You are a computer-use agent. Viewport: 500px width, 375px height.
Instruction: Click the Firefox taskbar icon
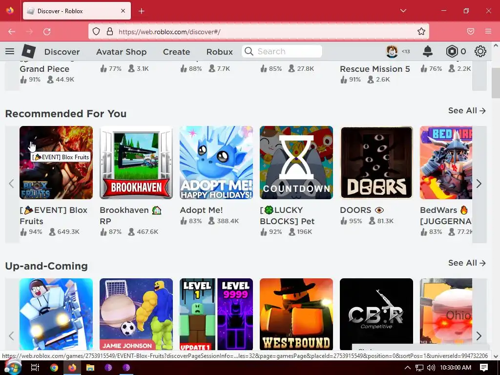pyautogui.click(x=72, y=368)
